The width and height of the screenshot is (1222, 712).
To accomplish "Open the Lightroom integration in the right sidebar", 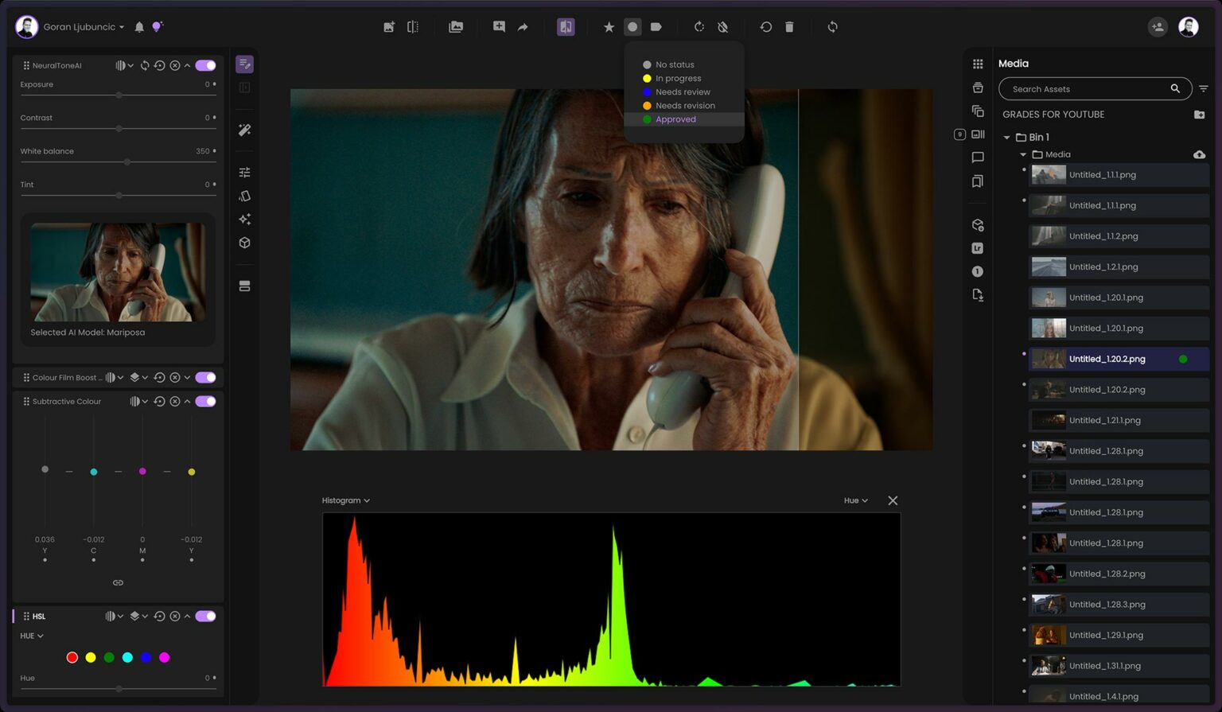I will point(978,248).
